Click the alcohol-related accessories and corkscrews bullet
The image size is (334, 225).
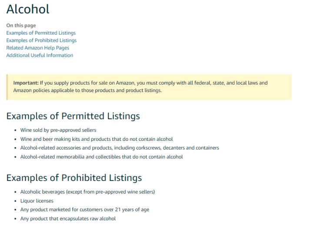click(120, 148)
